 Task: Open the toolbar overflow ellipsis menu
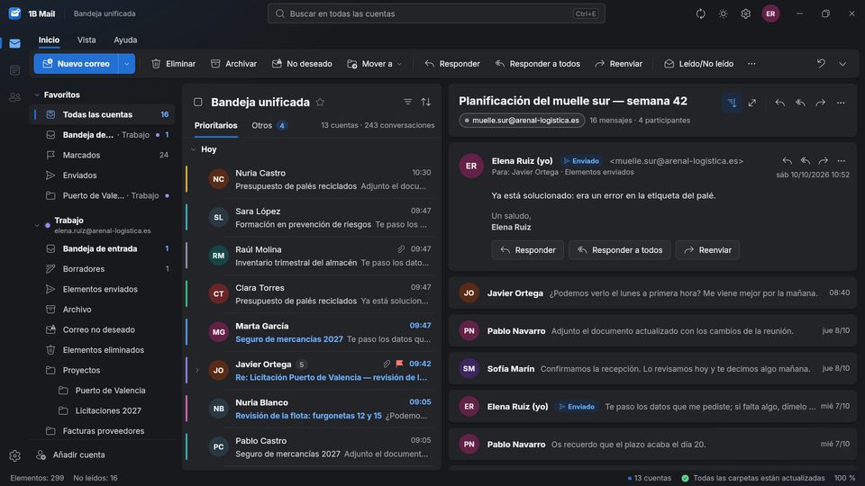(x=751, y=64)
